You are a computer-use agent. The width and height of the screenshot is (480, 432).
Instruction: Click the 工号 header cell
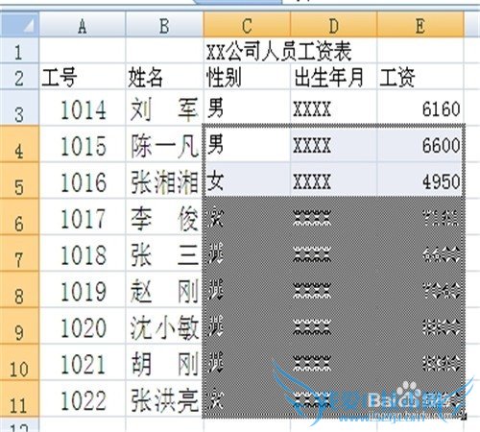coord(83,77)
